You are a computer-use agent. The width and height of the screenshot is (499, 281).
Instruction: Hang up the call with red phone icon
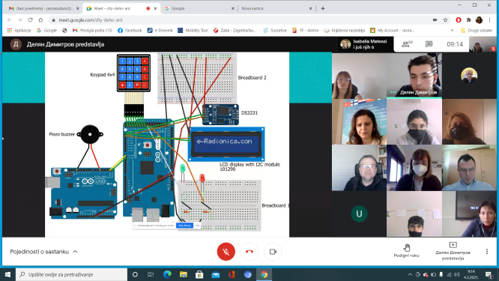pos(250,252)
